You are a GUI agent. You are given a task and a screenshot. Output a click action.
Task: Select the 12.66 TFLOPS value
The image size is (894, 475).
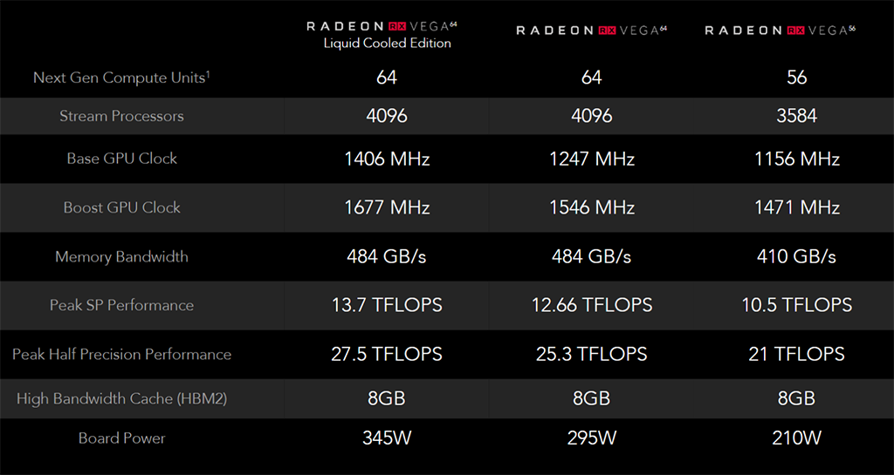click(591, 305)
